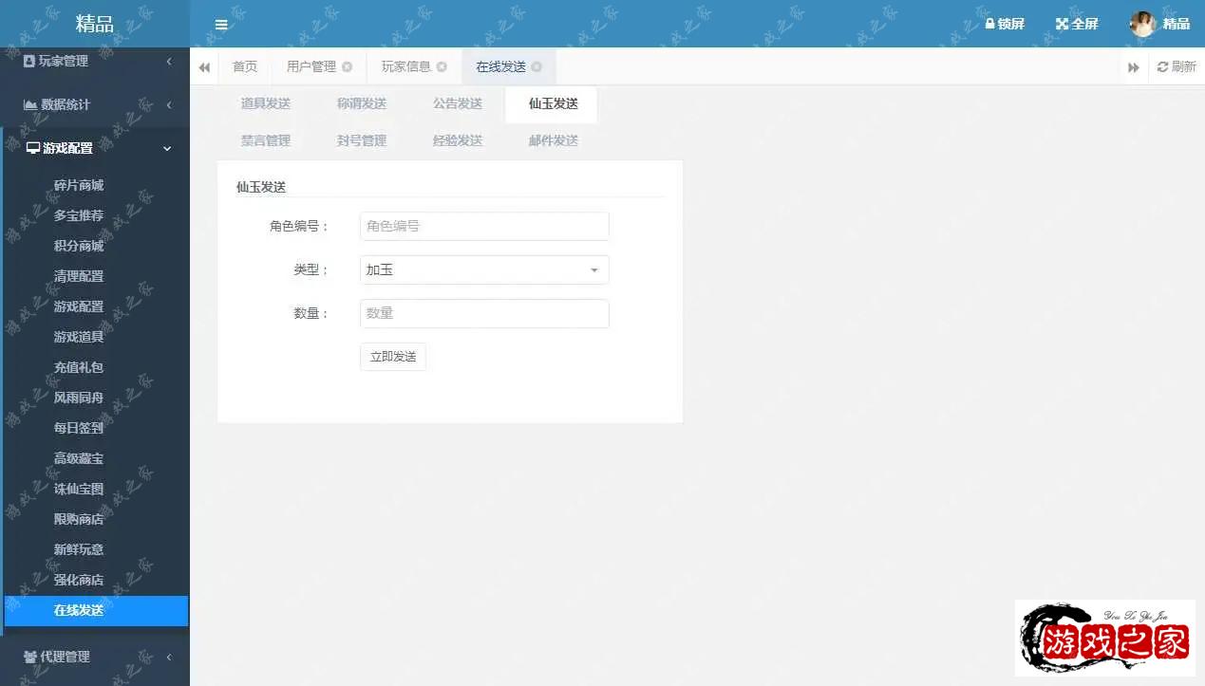This screenshot has height=686, width=1205.
Task: Click the hamburger menu icon
Action: (222, 24)
